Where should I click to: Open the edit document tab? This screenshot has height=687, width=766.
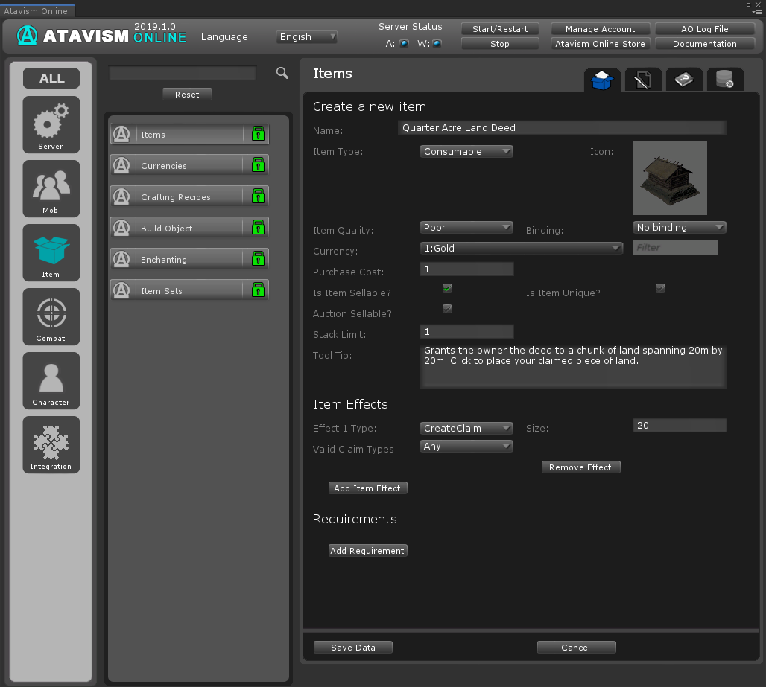pos(642,79)
